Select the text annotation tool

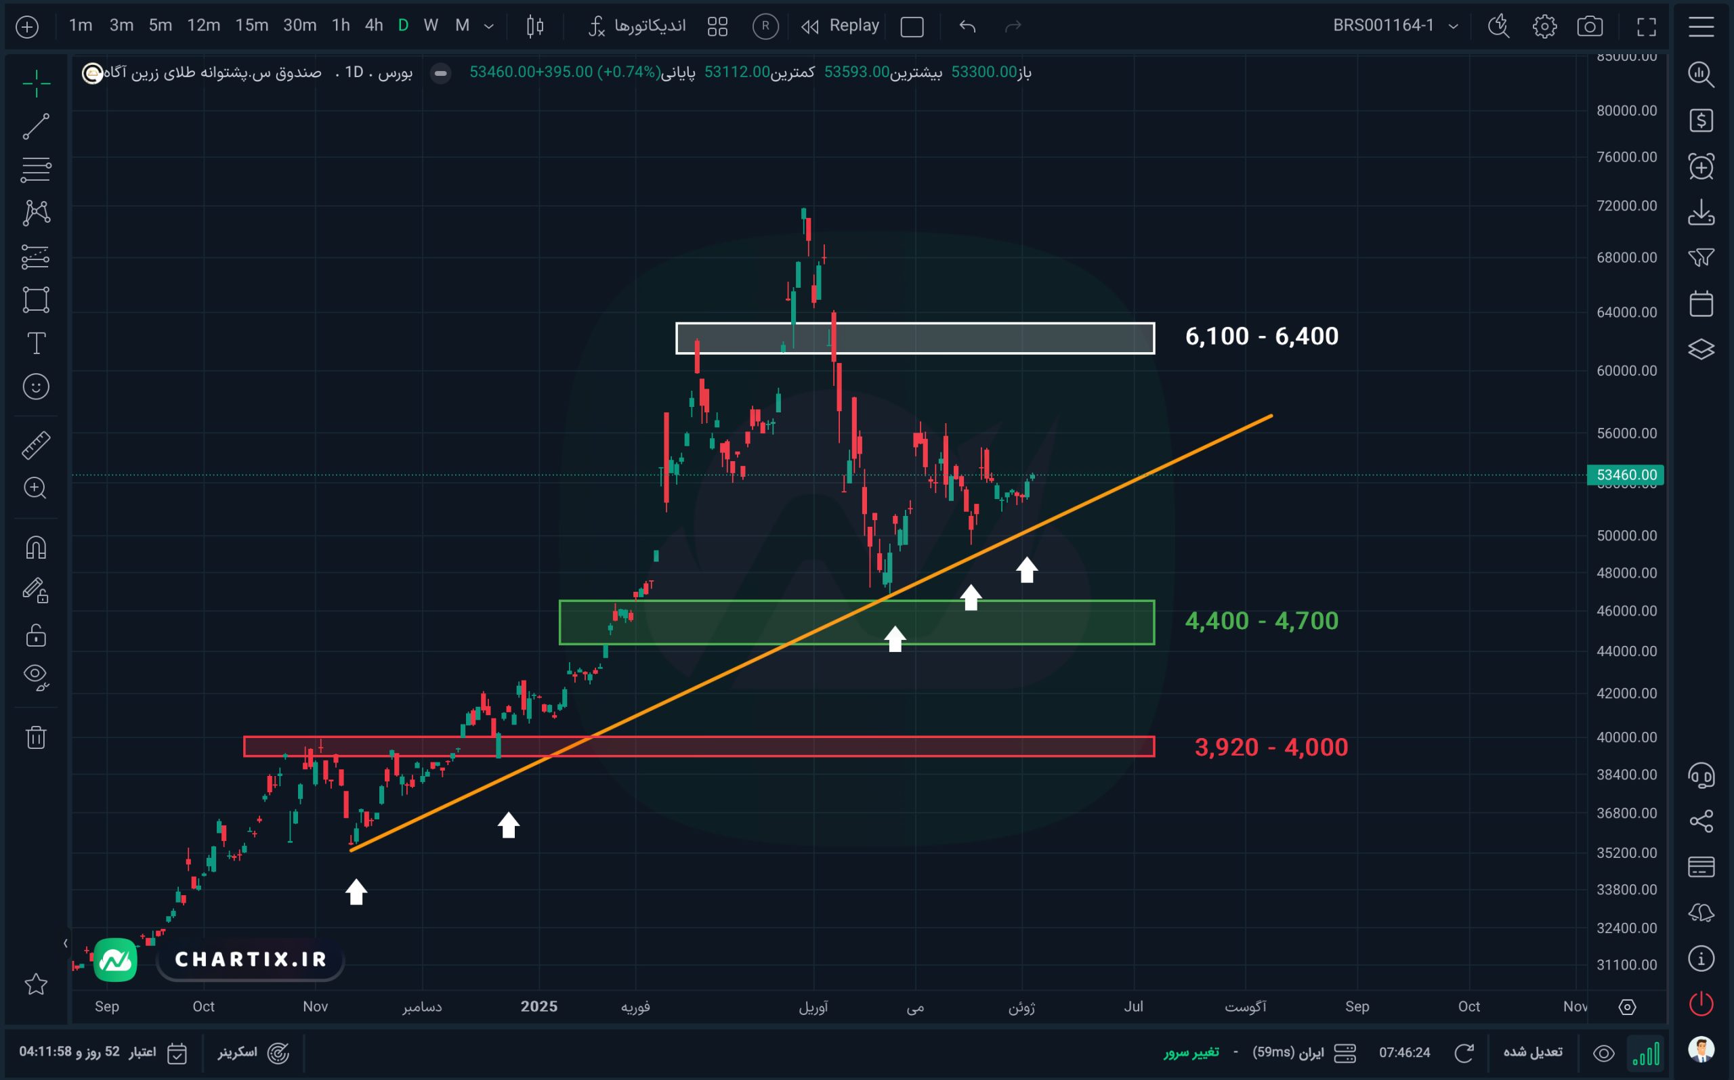(x=36, y=343)
